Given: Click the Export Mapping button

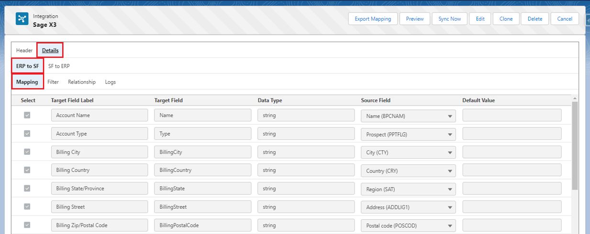Looking at the screenshot, I should click(x=373, y=19).
